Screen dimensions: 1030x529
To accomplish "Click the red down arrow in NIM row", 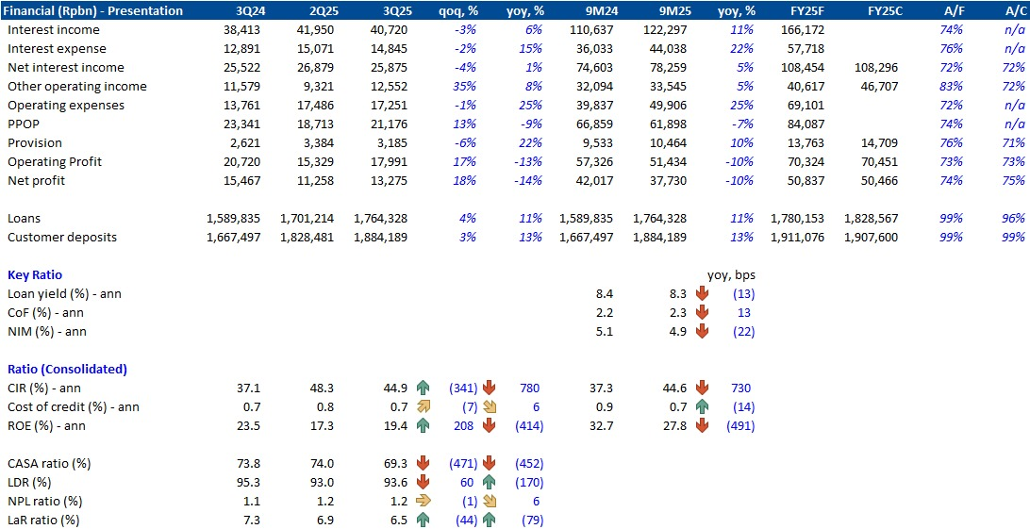I will point(702,332).
